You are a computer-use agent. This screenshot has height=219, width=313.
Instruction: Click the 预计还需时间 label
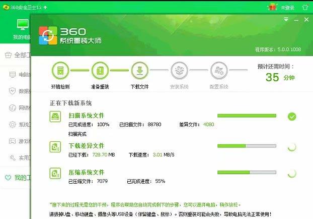click(275, 67)
